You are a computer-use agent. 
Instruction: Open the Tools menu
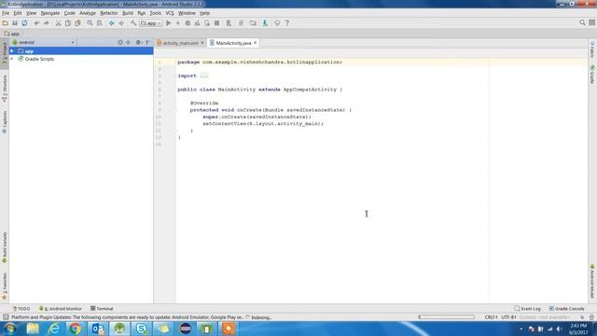click(156, 13)
